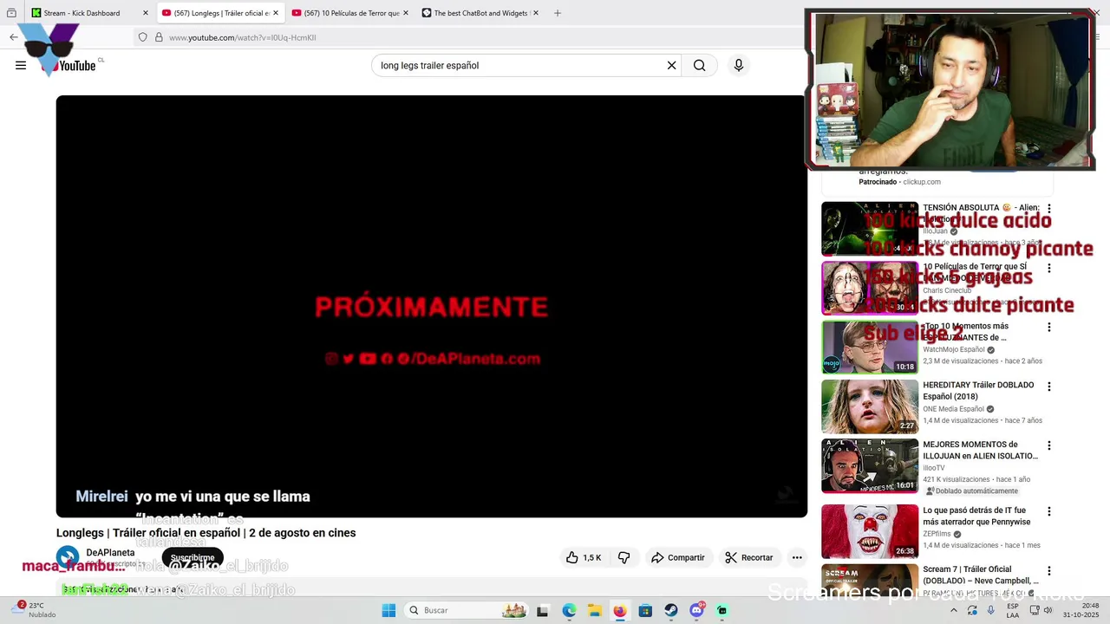Click the YouTube search magnifier button

click(x=699, y=65)
